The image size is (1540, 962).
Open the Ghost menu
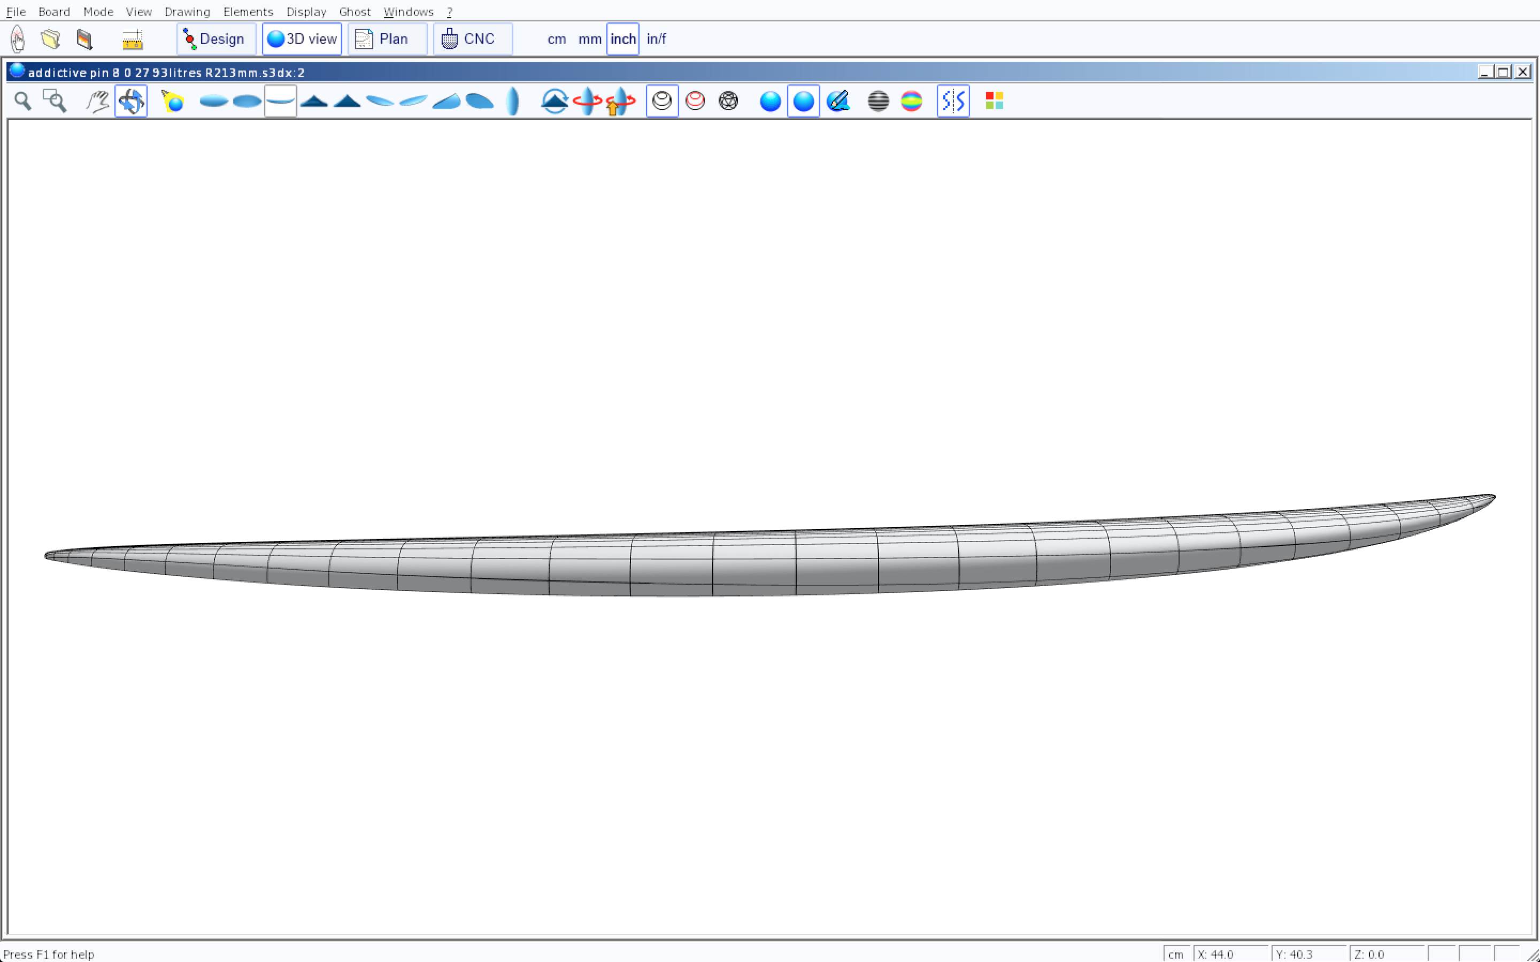click(x=355, y=11)
